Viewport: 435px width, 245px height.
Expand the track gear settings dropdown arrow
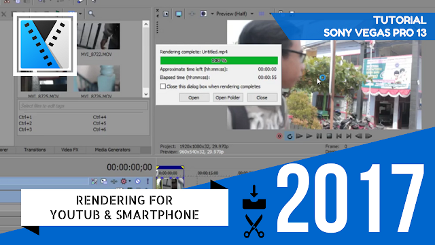[x=130, y=182]
